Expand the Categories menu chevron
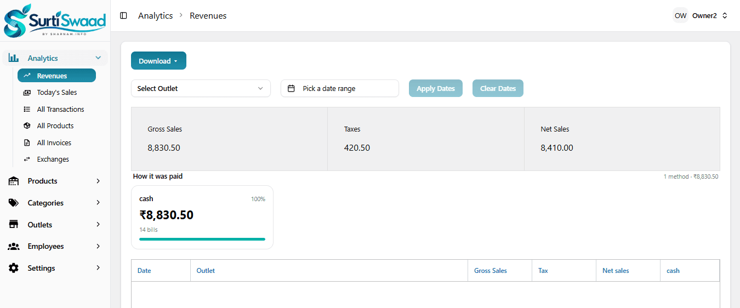The width and height of the screenshot is (740, 308). tap(98, 203)
